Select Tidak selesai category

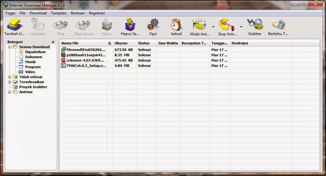pyautogui.click(x=31, y=77)
